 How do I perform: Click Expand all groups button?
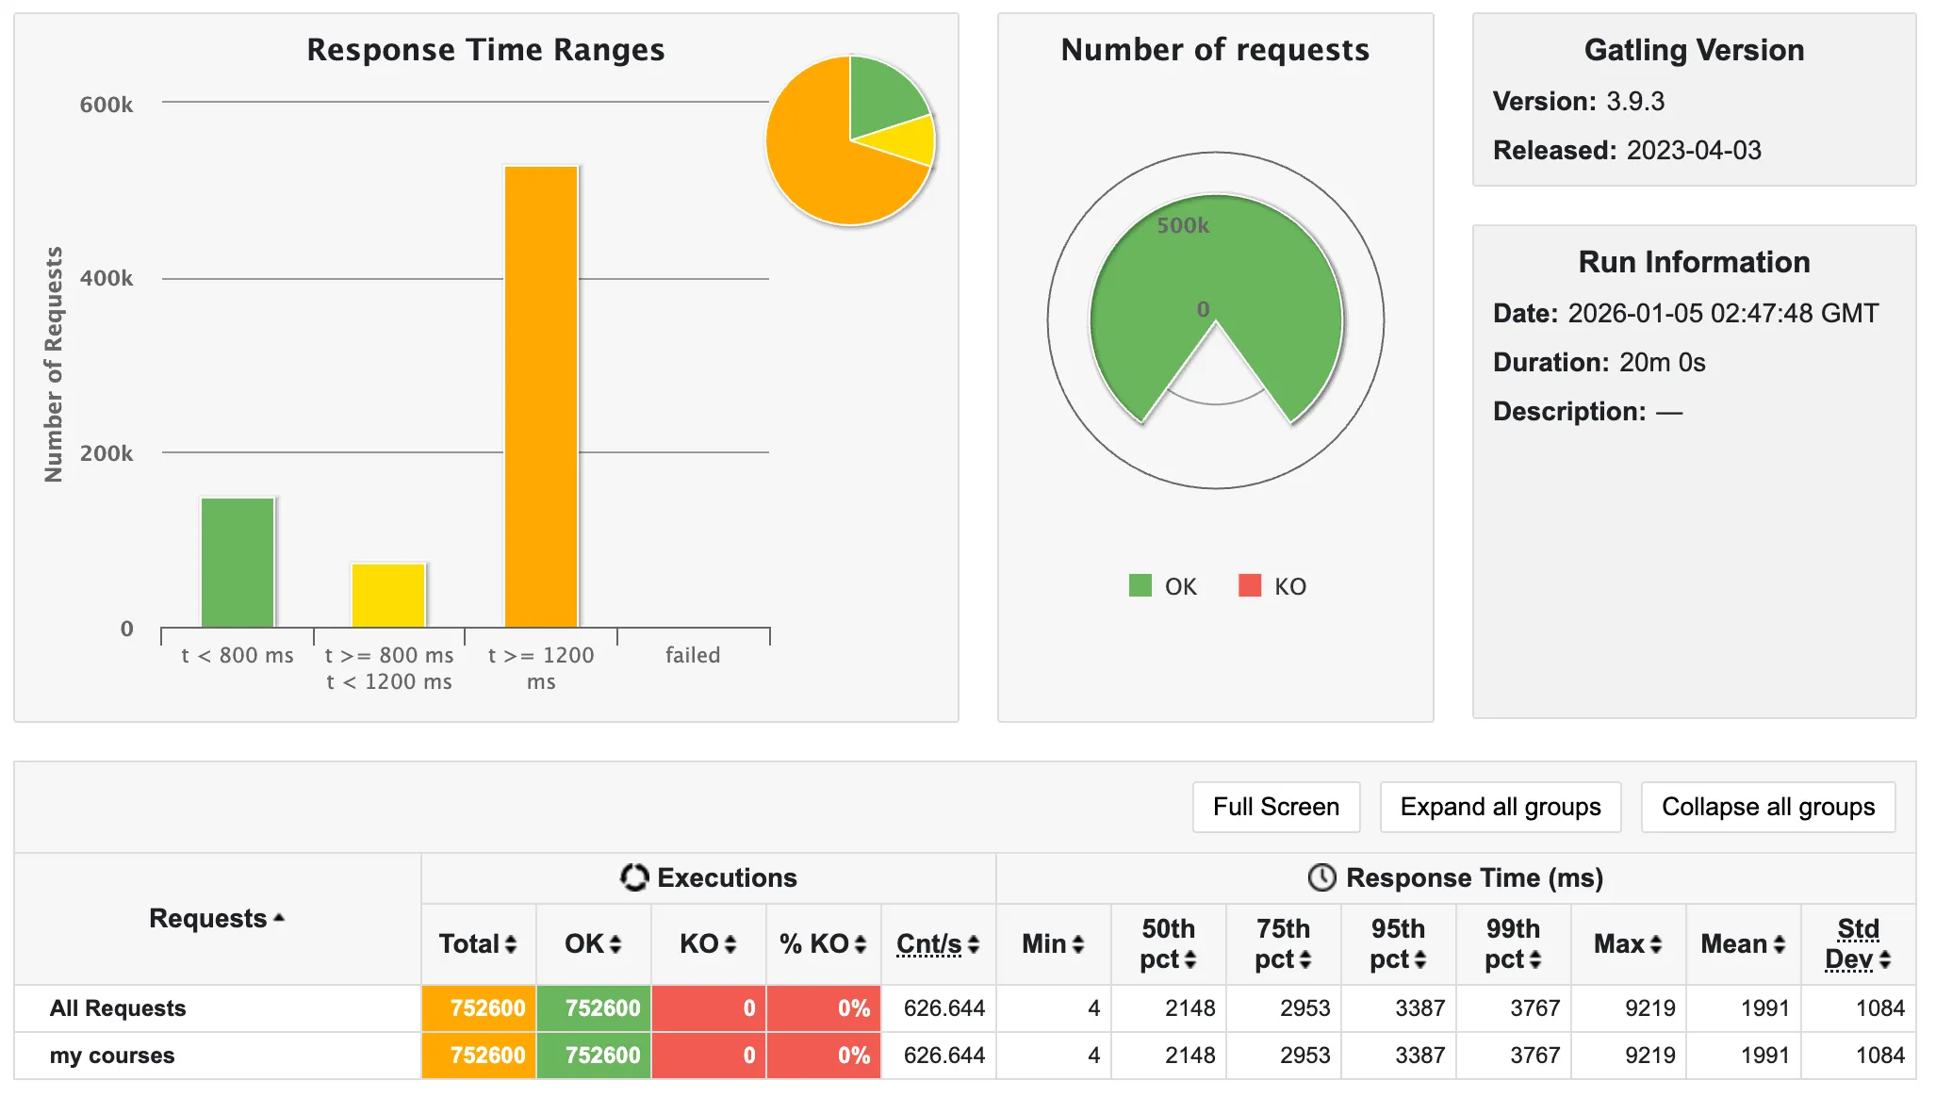[x=1500, y=807]
